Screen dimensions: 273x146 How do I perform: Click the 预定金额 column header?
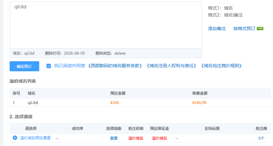click(118, 93)
